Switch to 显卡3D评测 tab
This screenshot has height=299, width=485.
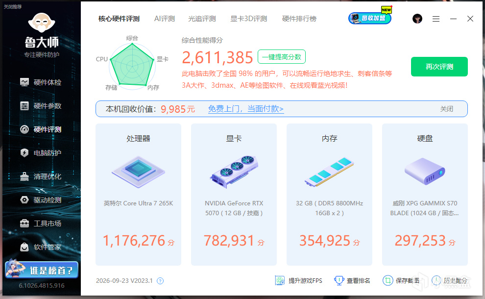click(x=249, y=19)
